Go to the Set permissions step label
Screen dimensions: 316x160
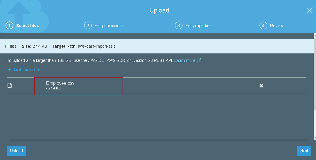(109, 26)
